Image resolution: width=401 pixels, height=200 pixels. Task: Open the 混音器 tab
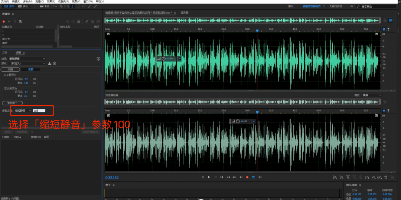185,13
